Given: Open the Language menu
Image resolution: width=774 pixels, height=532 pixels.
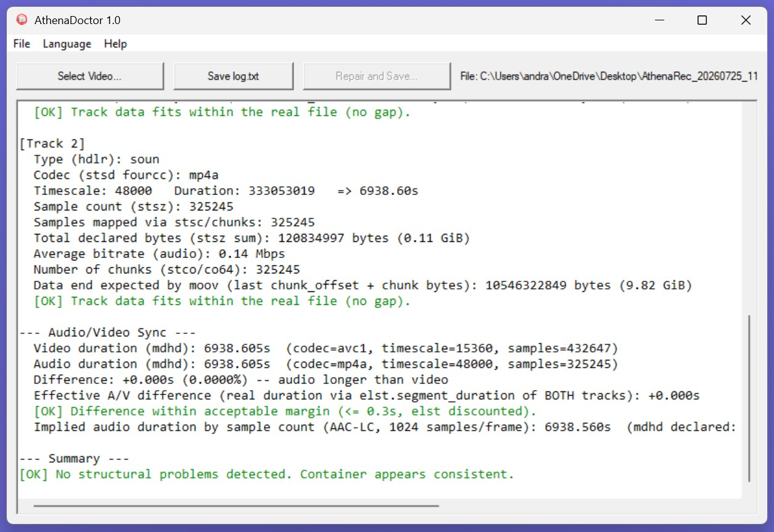Looking at the screenshot, I should coord(67,44).
